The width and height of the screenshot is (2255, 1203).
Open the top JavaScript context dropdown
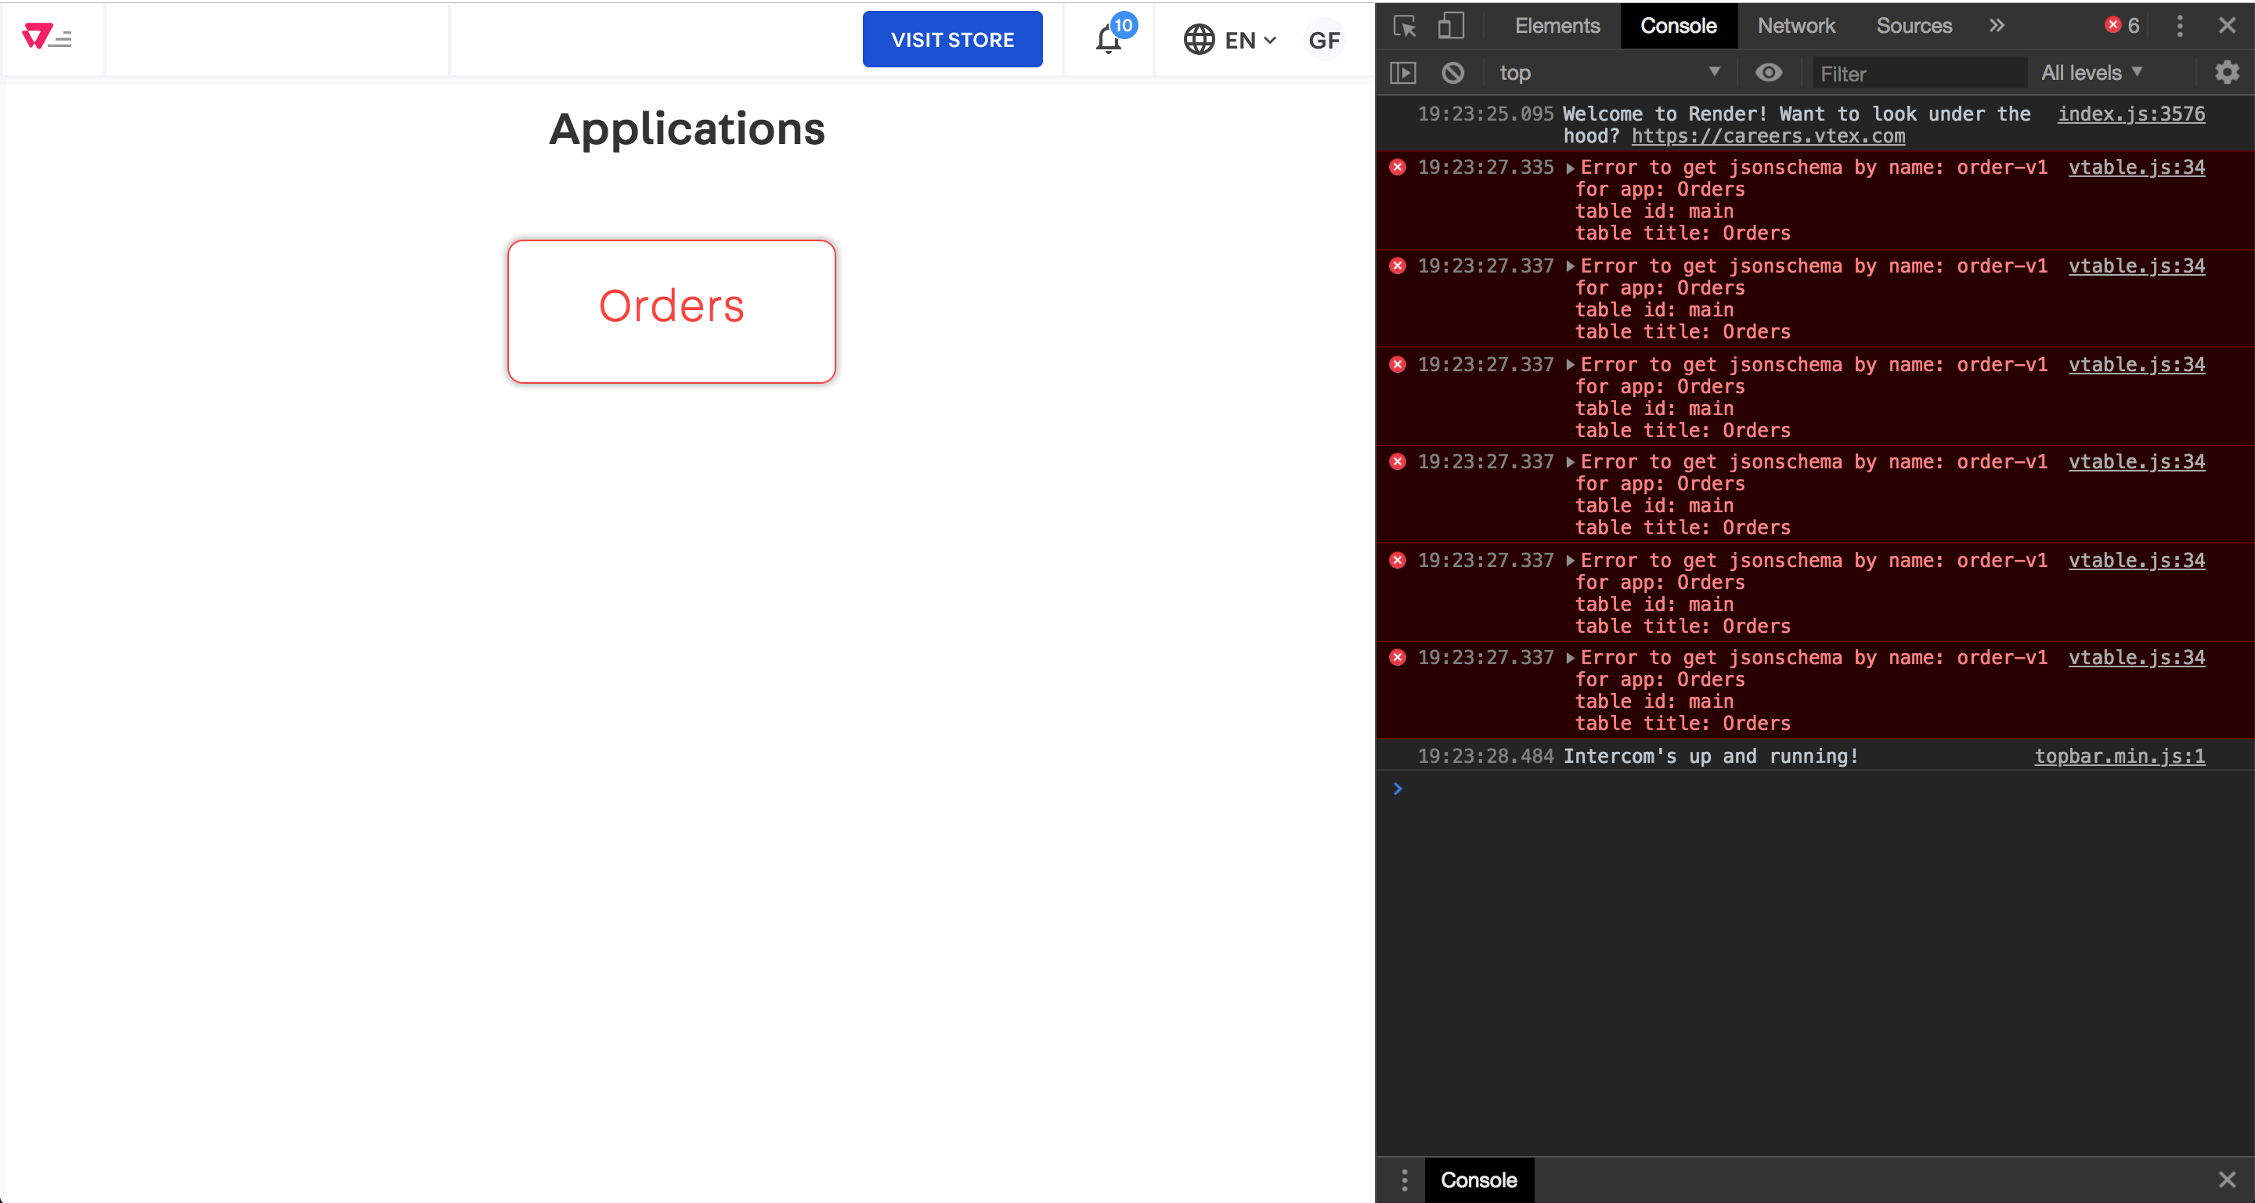click(x=1607, y=73)
